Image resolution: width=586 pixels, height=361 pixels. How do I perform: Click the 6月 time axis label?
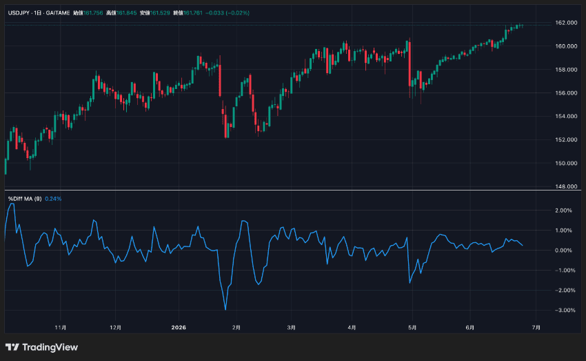point(470,328)
